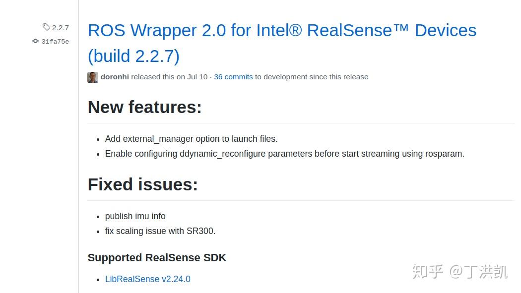Click the "Supported RealSense SDK" heading
This screenshot has width=521, height=293.
coord(157,258)
